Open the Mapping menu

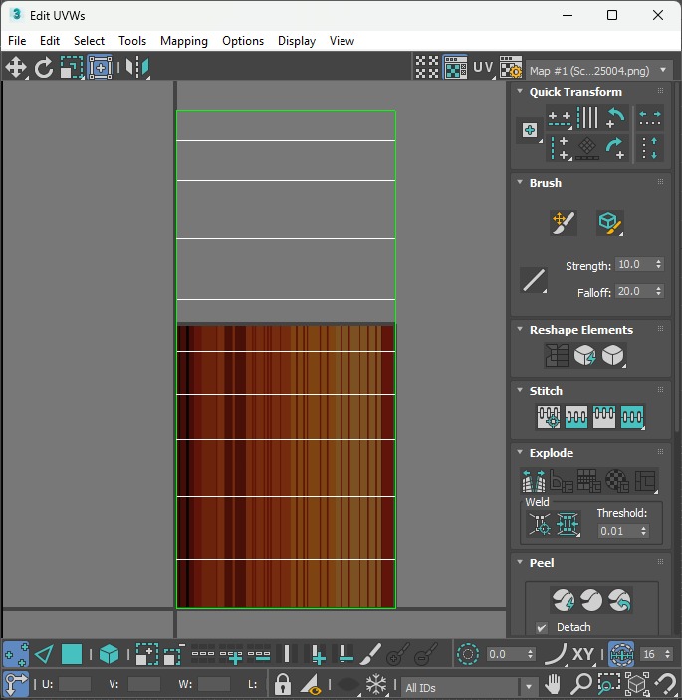(184, 41)
